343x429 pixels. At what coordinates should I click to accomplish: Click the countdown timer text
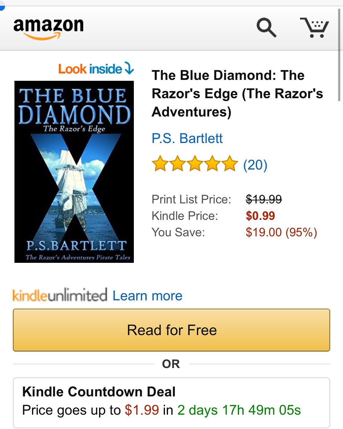coord(239,410)
